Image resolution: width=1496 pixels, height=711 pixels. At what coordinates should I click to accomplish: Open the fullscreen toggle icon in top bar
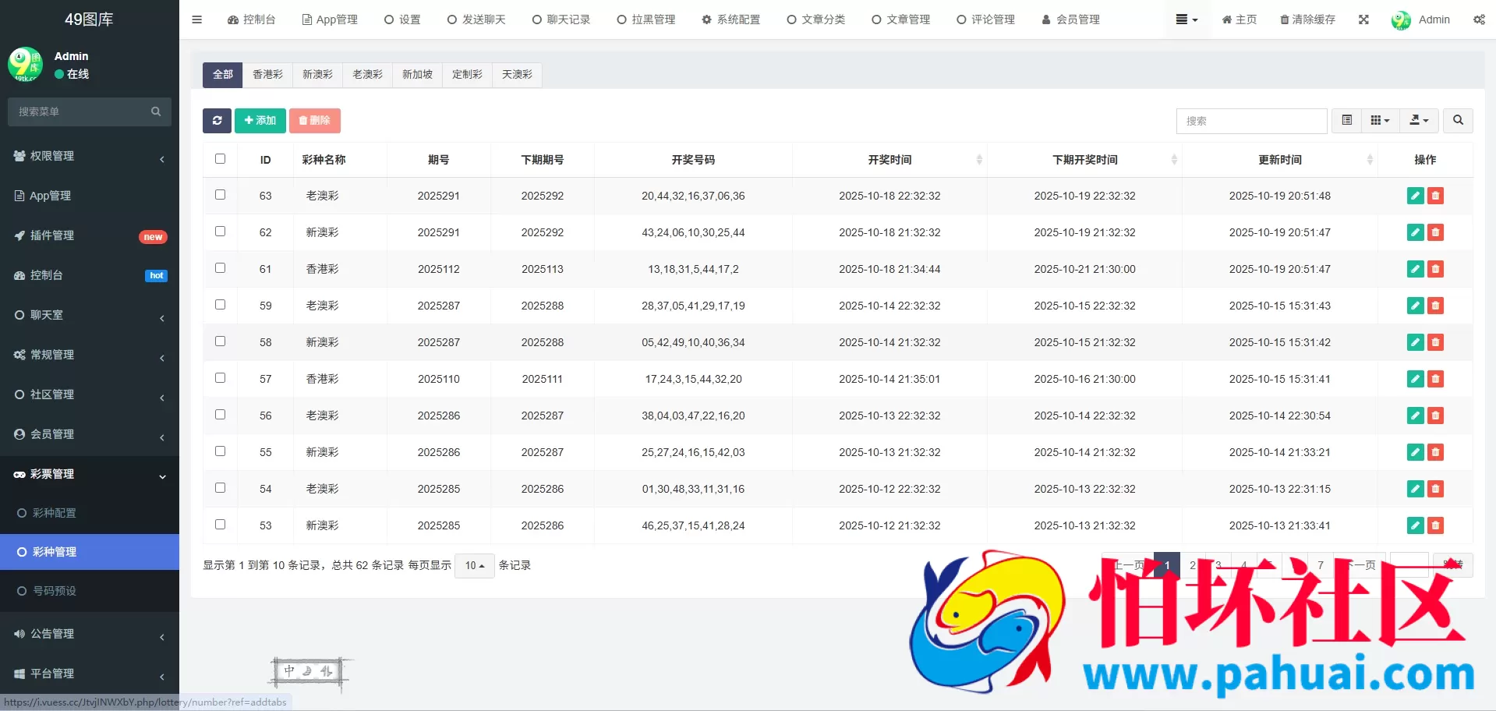[x=1363, y=19]
